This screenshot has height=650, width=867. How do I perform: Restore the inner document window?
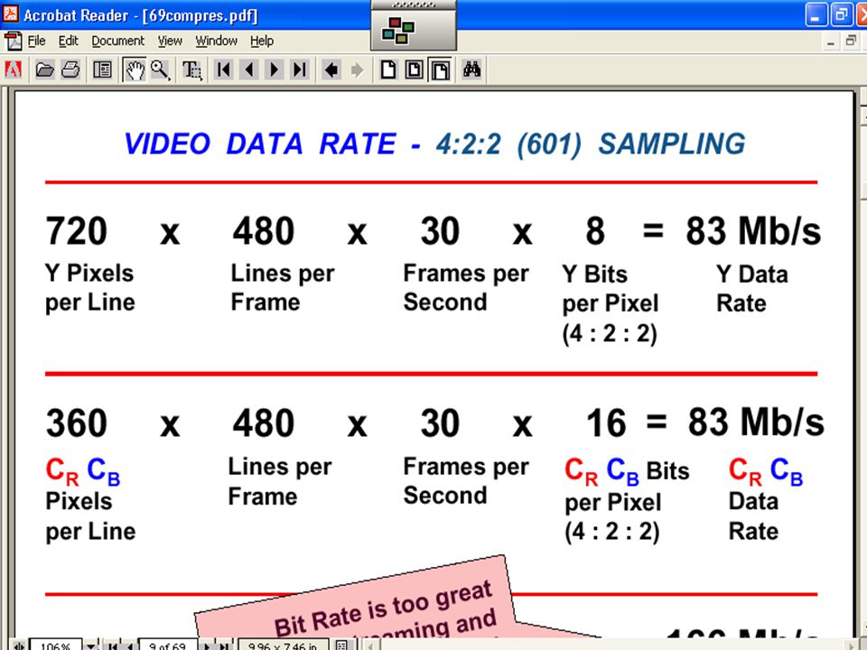click(x=852, y=41)
